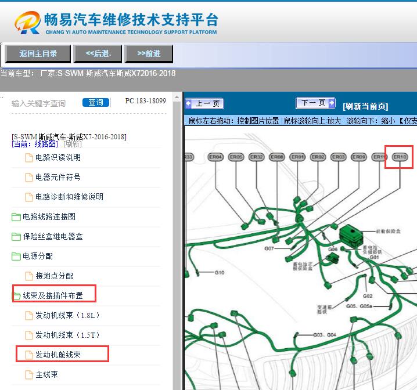Click the right arrow icon on 下一页
Image resolution: width=417 pixels, height=390 pixels.
(332, 103)
